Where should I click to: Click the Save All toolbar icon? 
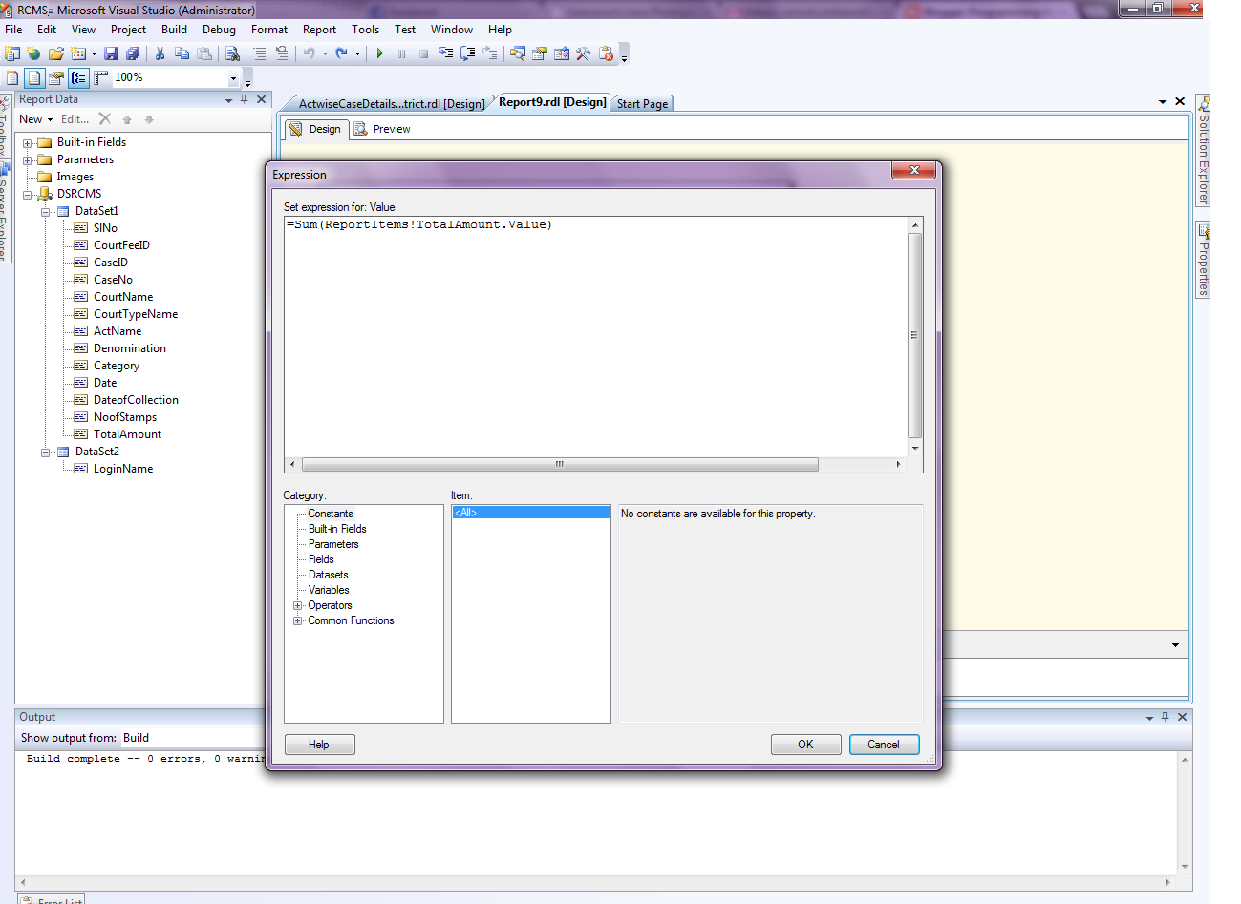(133, 53)
